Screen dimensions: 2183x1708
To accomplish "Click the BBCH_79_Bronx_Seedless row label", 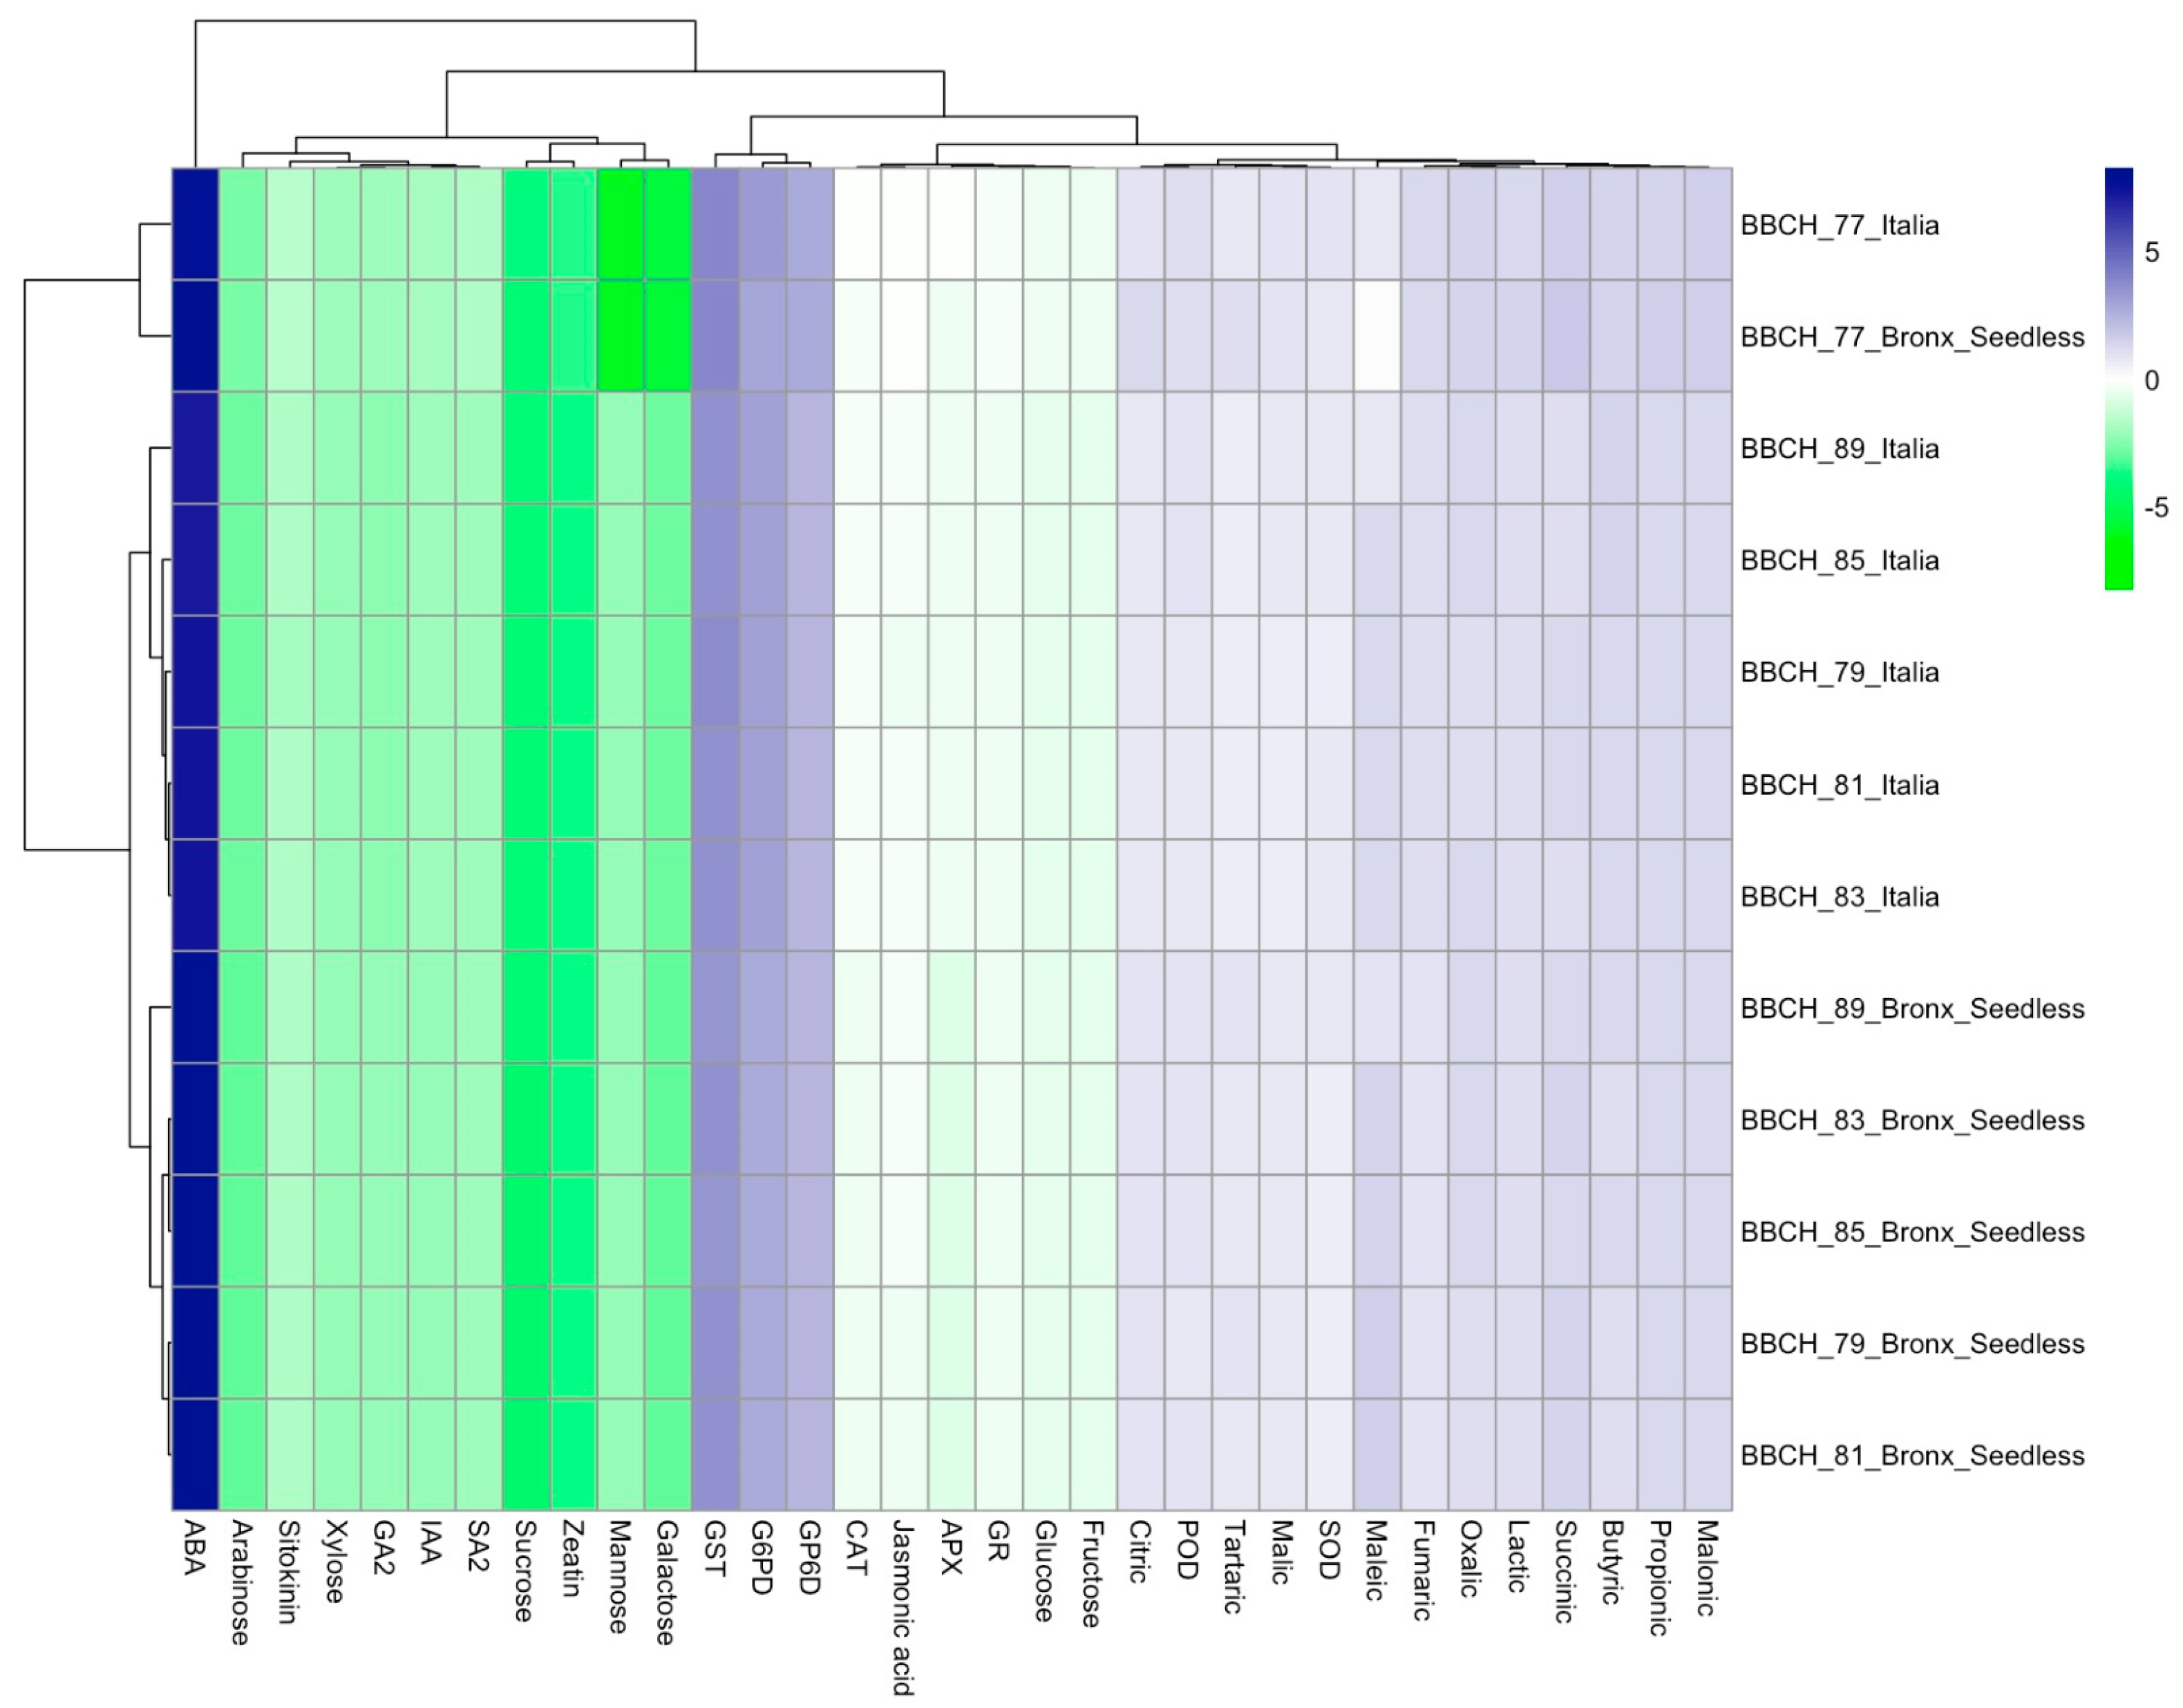I will coord(1911,1343).
